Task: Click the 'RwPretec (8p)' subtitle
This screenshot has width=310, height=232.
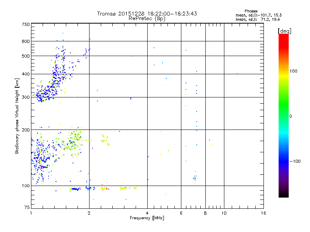Action: point(147,19)
